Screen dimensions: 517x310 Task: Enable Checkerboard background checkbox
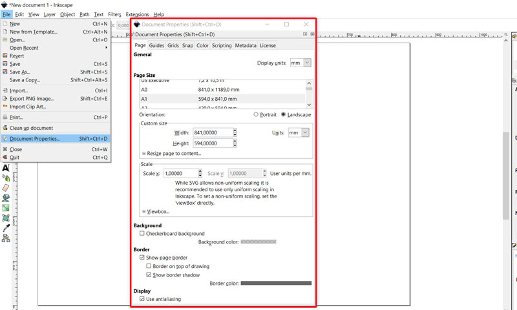pyautogui.click(x=142, y=233)
